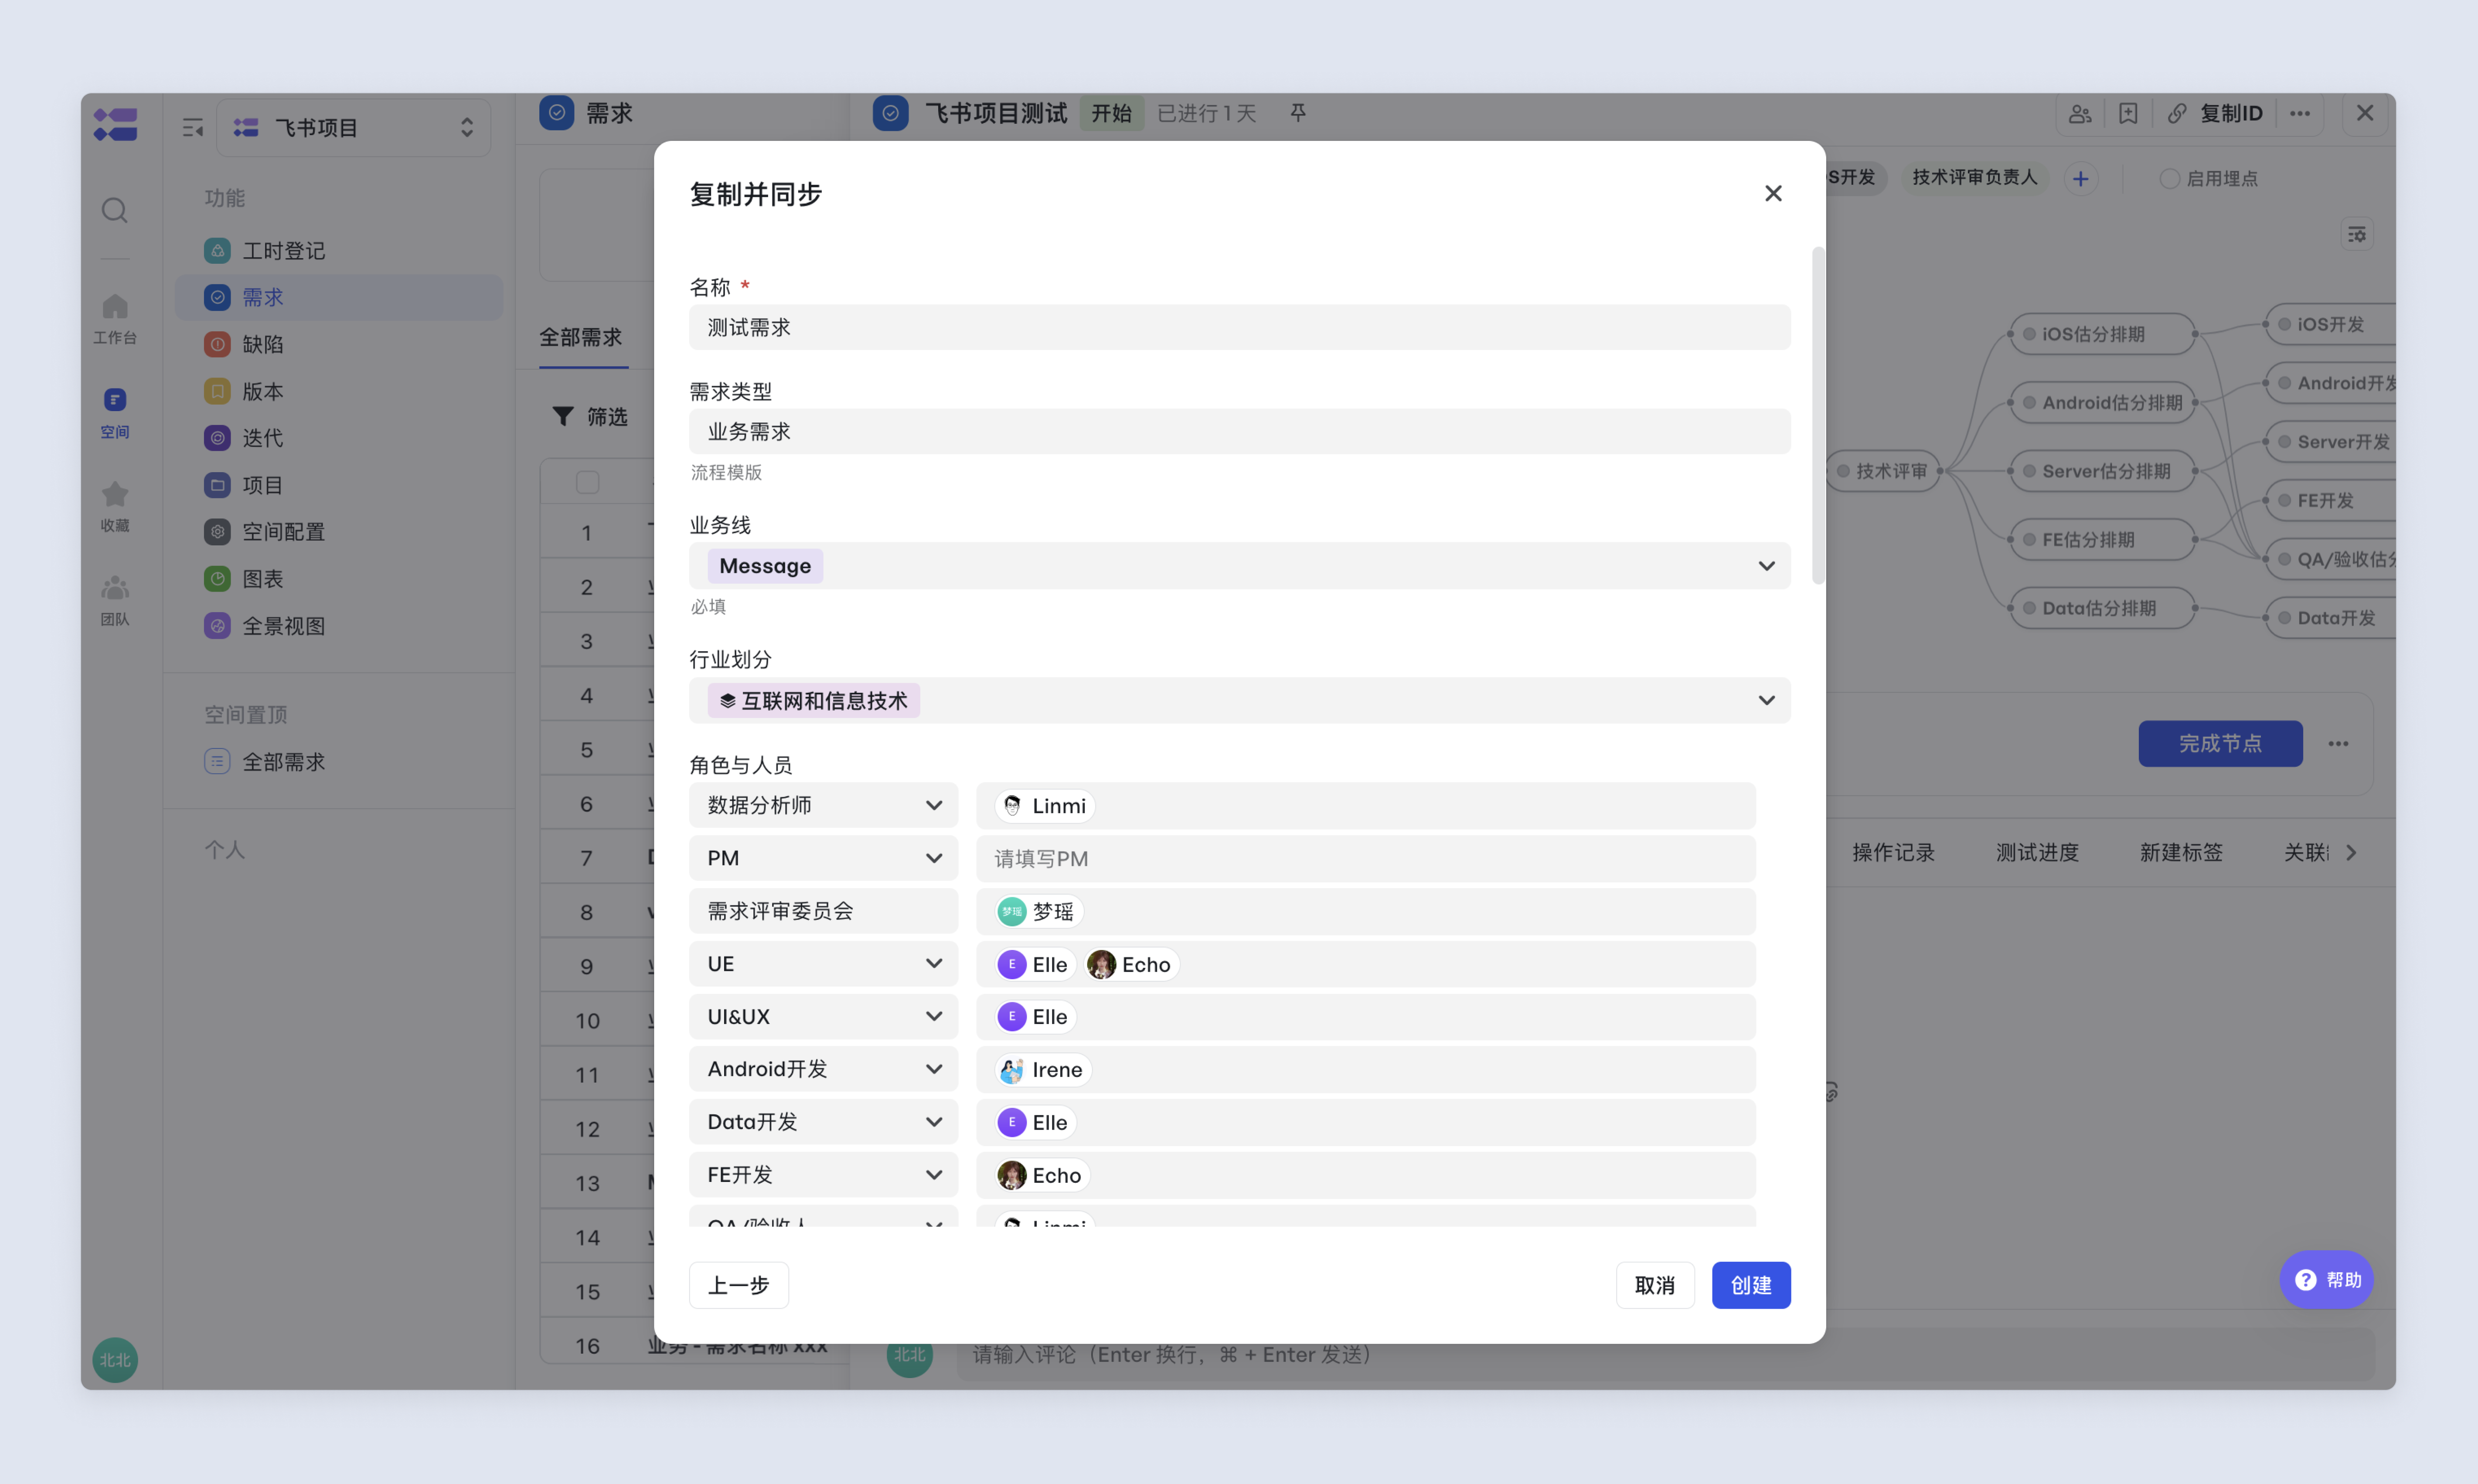Close the 复制并同步 dialog

pos(1773,193)
